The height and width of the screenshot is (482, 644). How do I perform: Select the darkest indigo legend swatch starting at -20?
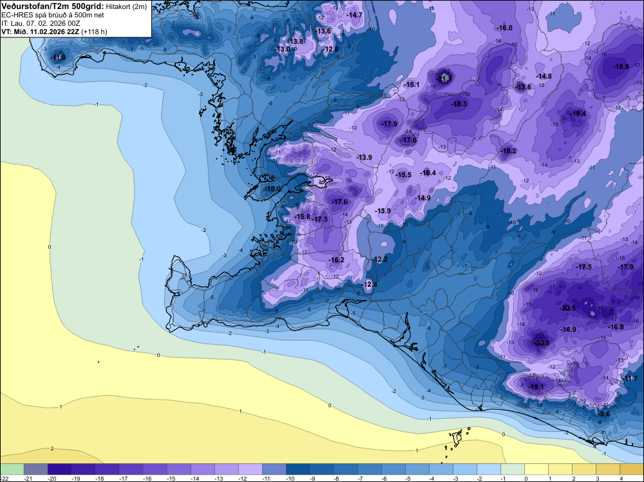point(60,469)
